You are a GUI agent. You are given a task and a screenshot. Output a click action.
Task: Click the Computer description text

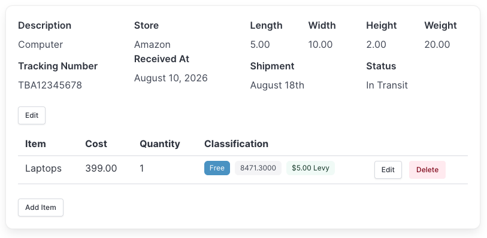click(40, 45)
